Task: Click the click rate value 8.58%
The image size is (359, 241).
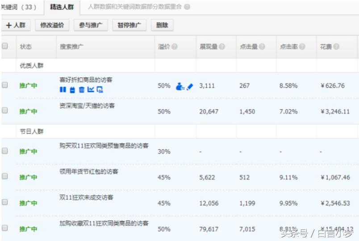Action: coord(288,86)
